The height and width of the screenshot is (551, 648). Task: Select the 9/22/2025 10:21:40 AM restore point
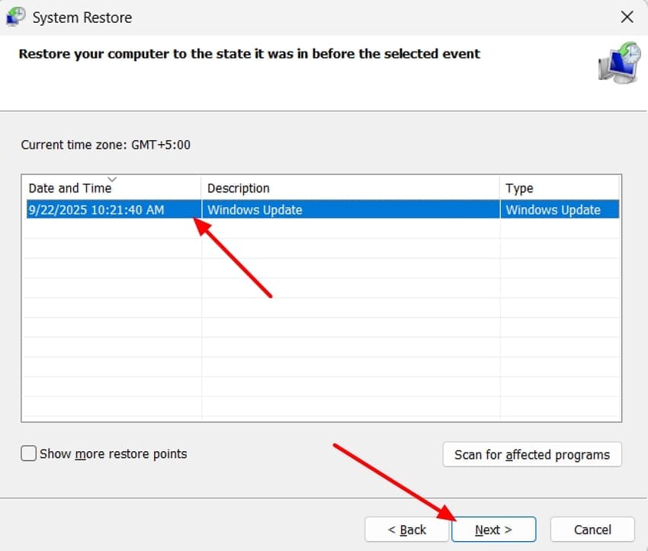click(x=322, y=210)
